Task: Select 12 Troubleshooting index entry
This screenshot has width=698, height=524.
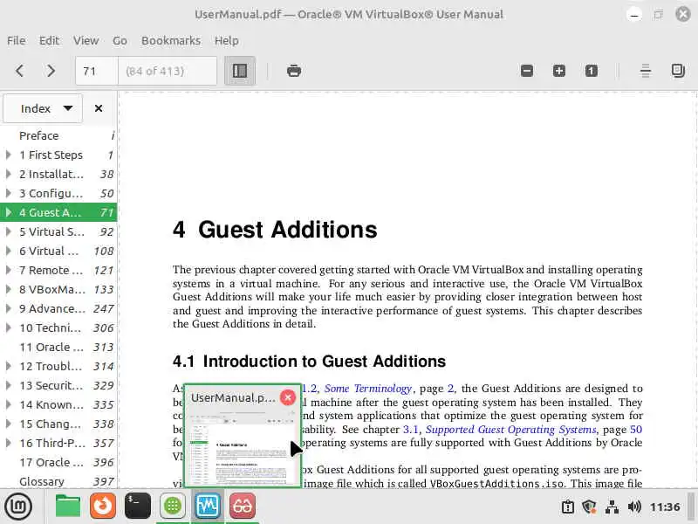Action: coord(58,366)
